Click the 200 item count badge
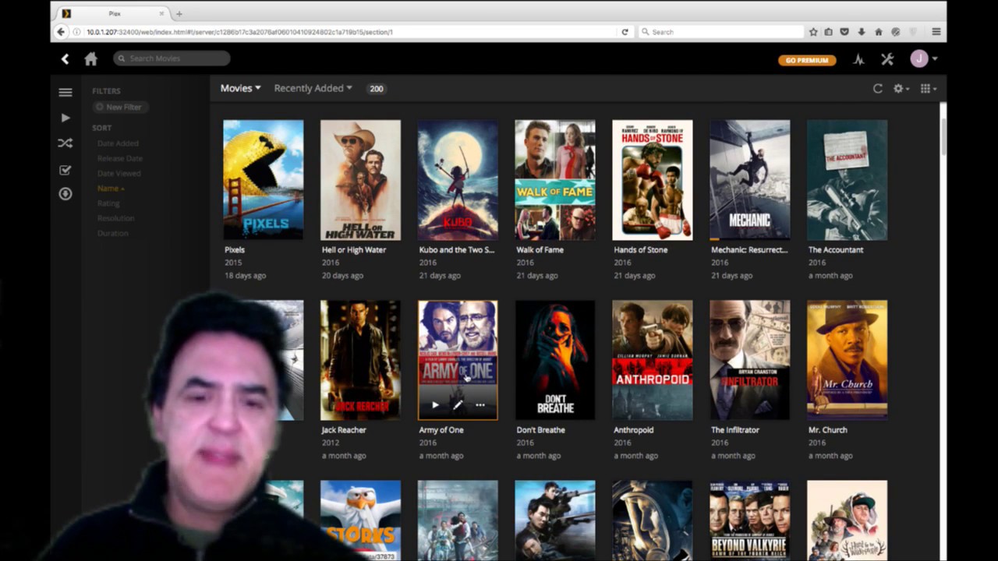The width and height of the screenshot is (998, 561). click(x=377, y=89)
